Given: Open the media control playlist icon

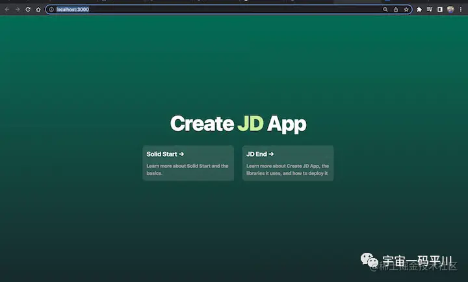Looking at the screenshot, I should 430,10.
